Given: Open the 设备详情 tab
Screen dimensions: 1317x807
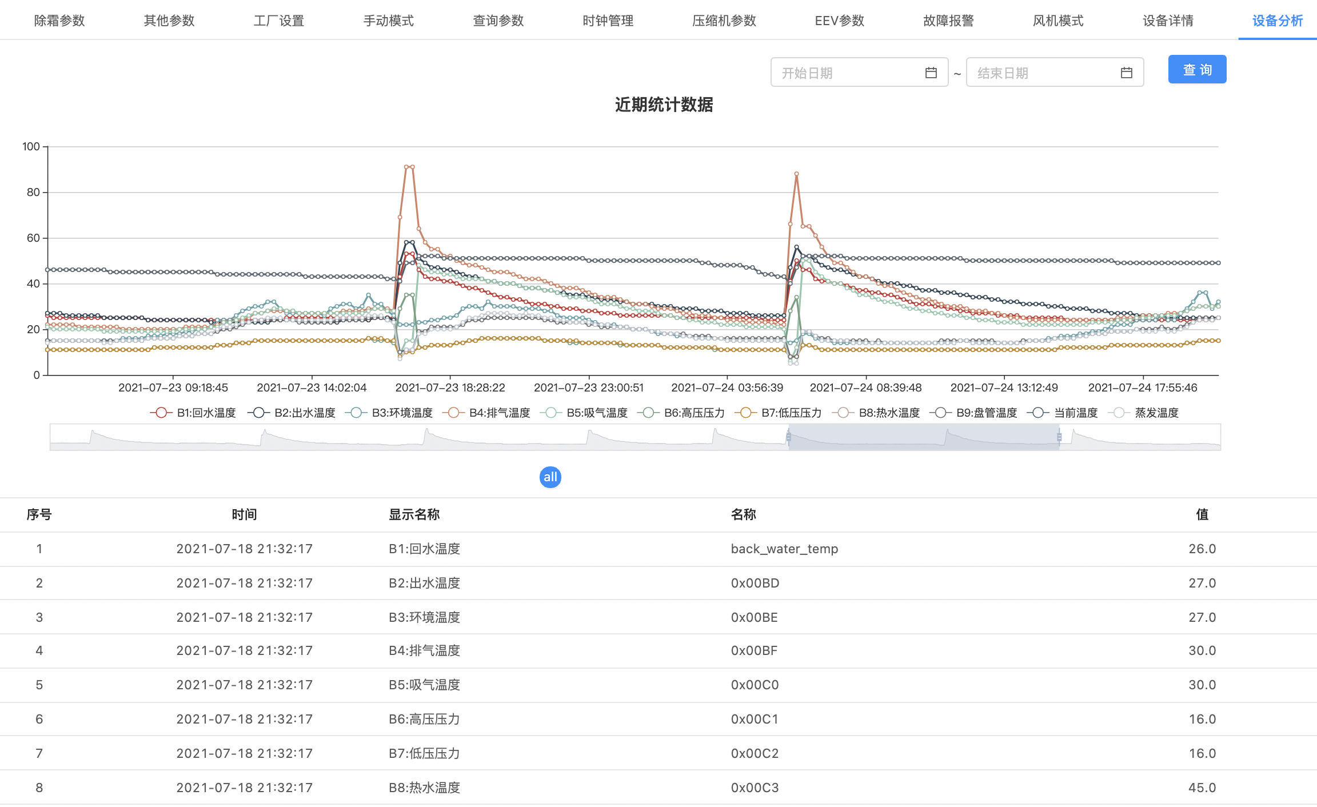Looking at the screenshot, I should [1168, 21].
